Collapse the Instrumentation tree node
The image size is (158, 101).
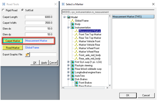click(x=68, y=27)
